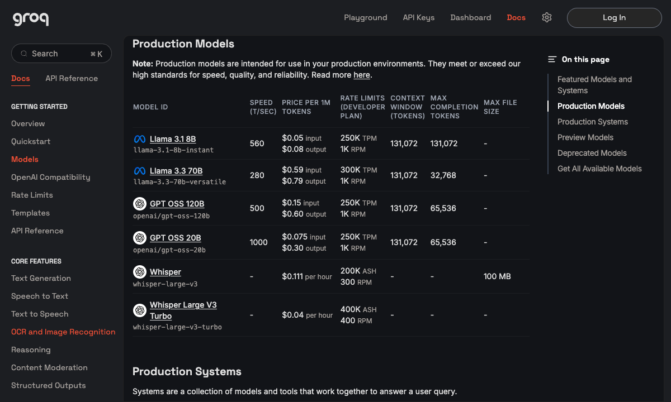This screenshot has width=671, height=402.
Task: Click the whisper-large-v3-turbo model ID text
Action: pyautogui.click(x=177, y=327)
